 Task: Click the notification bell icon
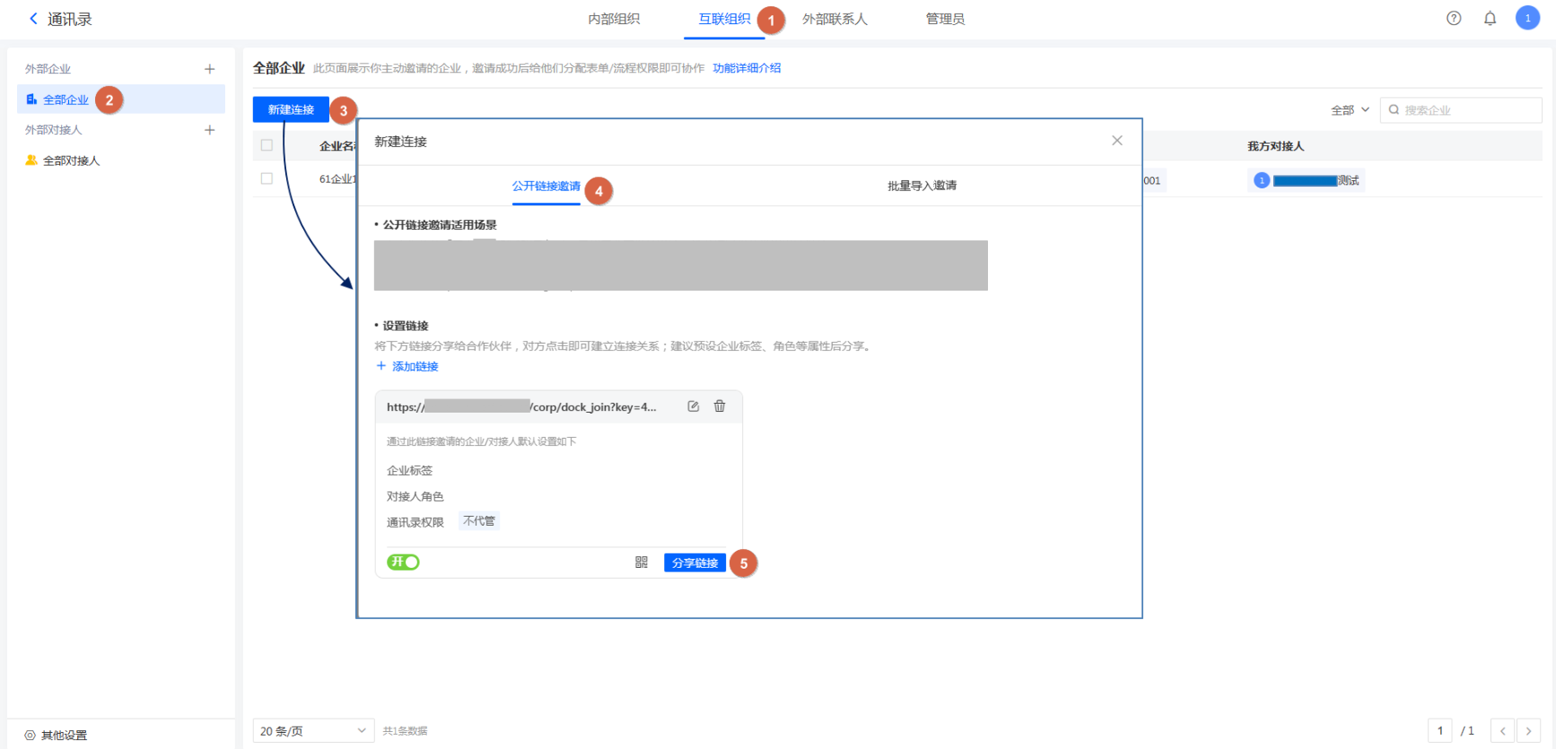click(x=1490, y=19)
